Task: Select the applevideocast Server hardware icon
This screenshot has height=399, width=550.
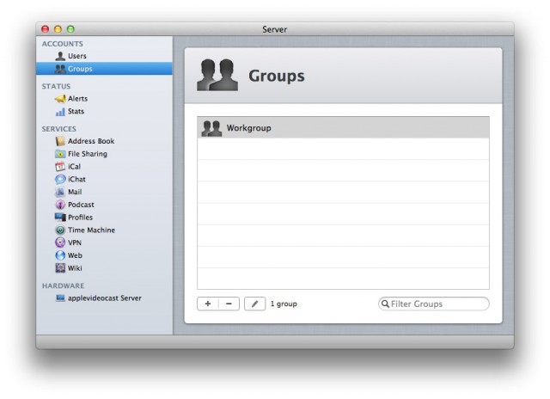Action: [60, 298]
